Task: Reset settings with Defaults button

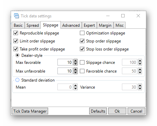Action: click(98, 111)
